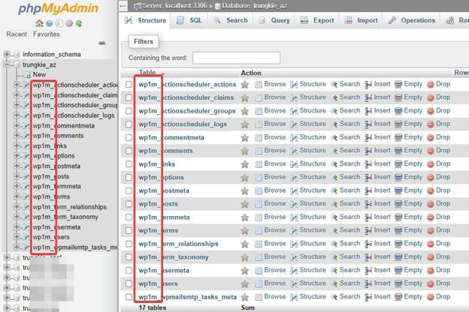The width and height of the screenshot is (469, 312).
Task: Click the Drop icon for wp1m_users
Action: [431, 283]
